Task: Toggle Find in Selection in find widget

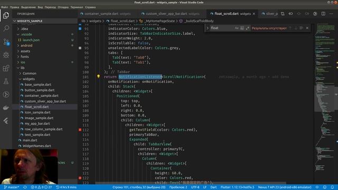Action: [302, 28]
